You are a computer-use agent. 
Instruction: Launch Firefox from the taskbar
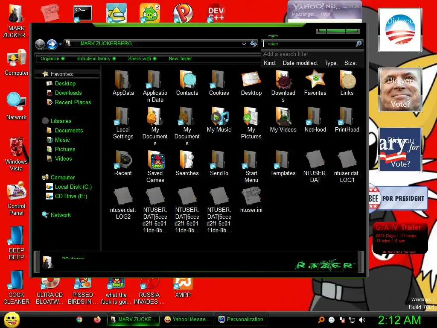point(97,319)
